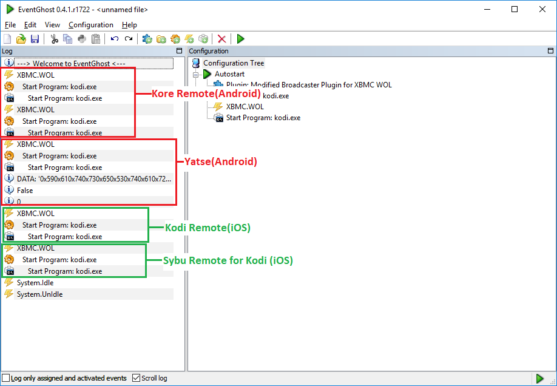Image resolution: width=557 pixels, height=386 pixels.
Task: Save the configuration with floppy icon
Action: (35, 39)
